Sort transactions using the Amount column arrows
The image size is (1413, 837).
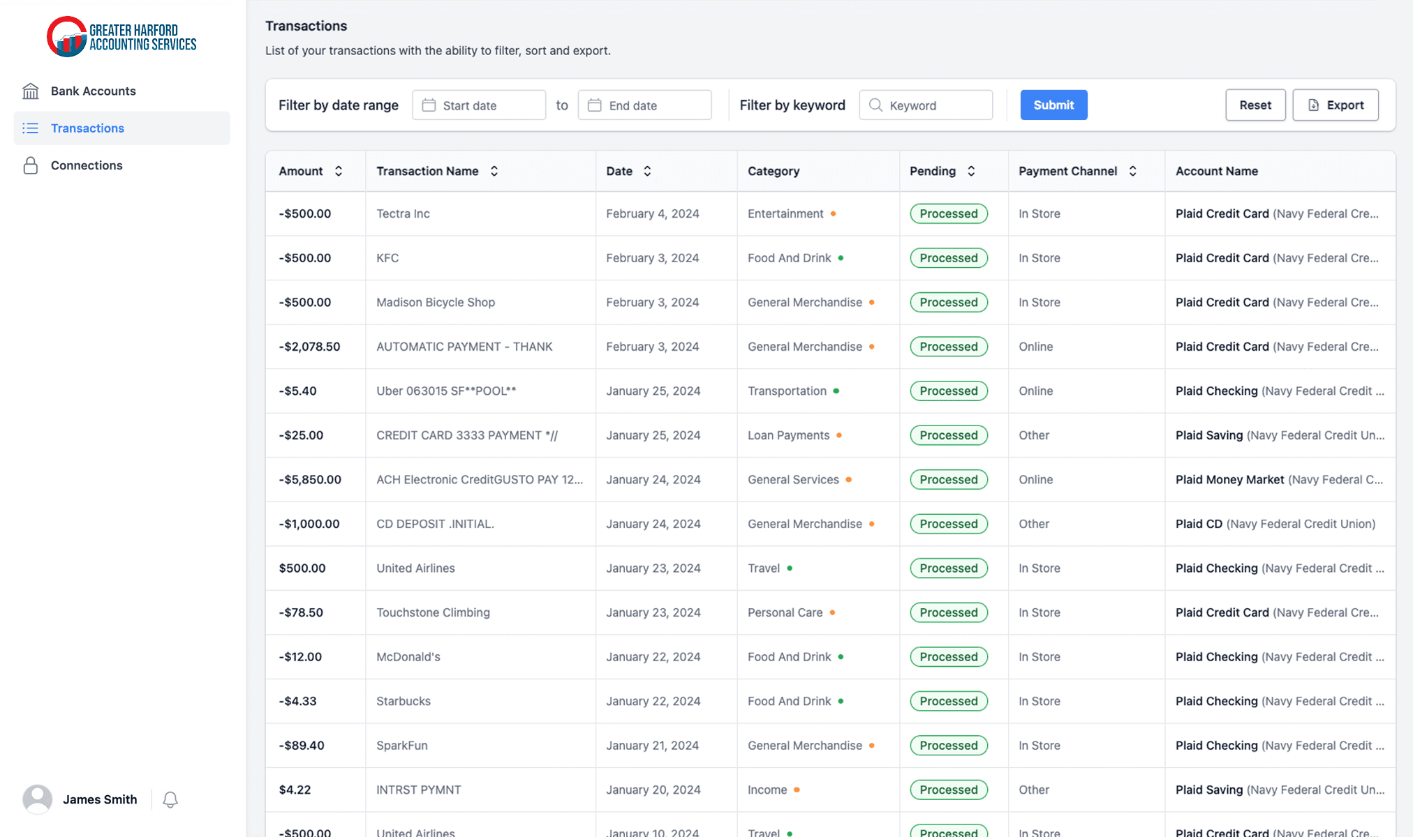339,171
